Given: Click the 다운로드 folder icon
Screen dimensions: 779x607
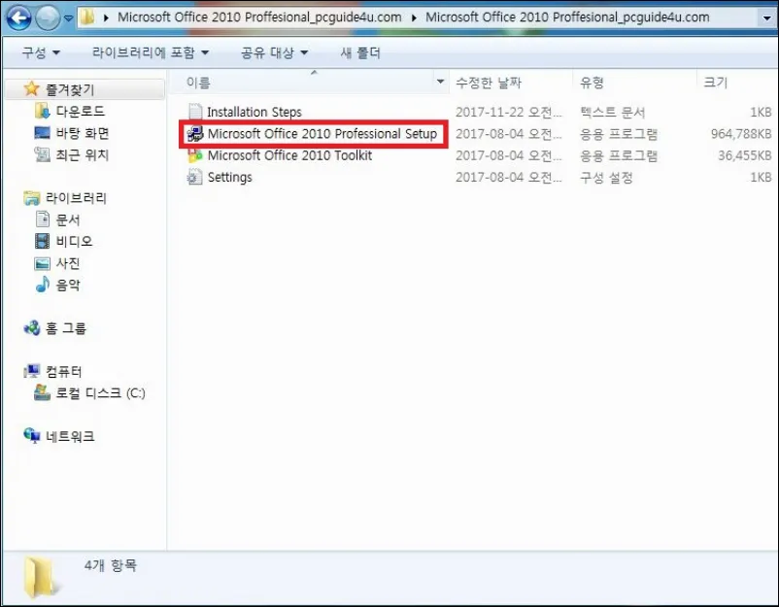Looking at the screenshot, I should [42, 111].
